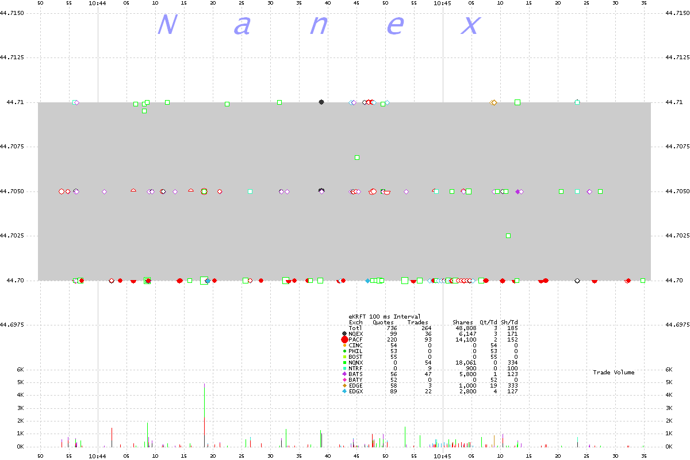Viewport: 690px width, 460px height.
Task: Click BATS shares value '5,800'
Action: [467, 374]
